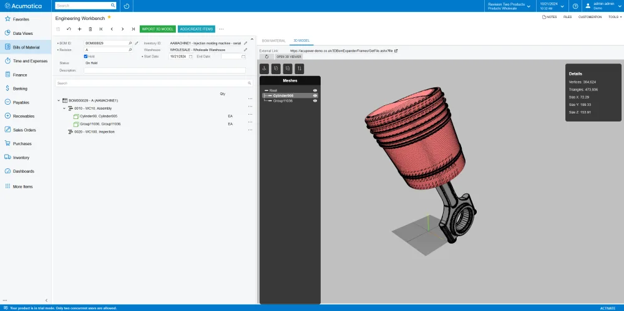The width and height of the screenshot is (624, 311).
Task: Open the external link icon after the URL
Action: (396, 50)
